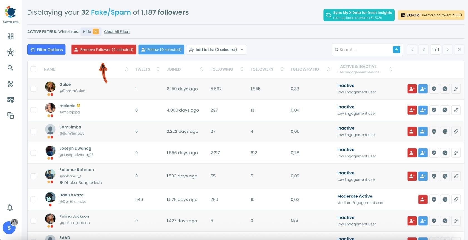Click Polina Jackson's name

point(74,216)
